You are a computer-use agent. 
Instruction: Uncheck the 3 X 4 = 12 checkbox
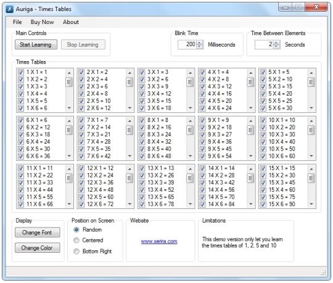(x=142, y=94)
